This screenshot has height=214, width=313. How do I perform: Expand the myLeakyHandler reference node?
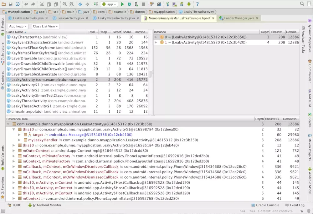click(19, 140)
